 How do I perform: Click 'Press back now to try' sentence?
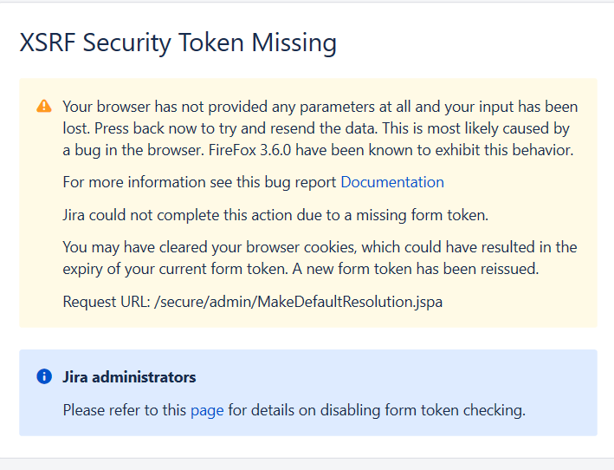point(165,128)
